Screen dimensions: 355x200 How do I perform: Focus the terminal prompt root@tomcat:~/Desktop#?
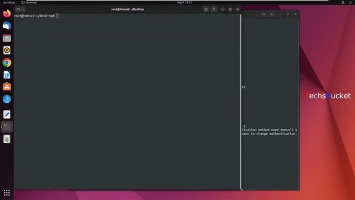click(34, 16)
